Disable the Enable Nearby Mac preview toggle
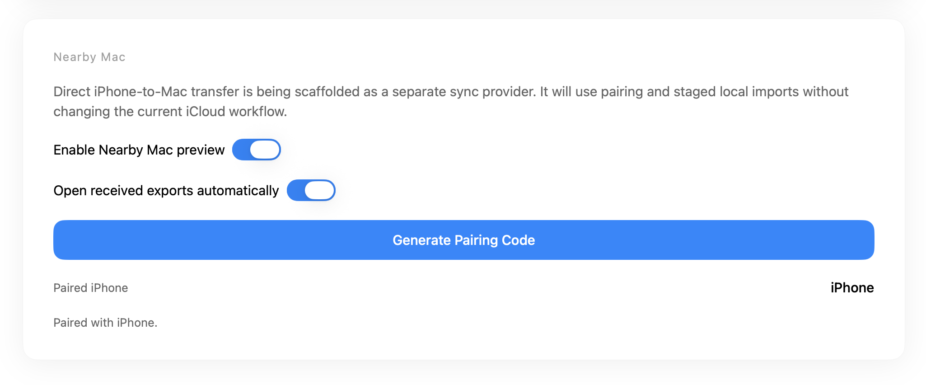The image size is (926, 385). (x=256, y=149)
